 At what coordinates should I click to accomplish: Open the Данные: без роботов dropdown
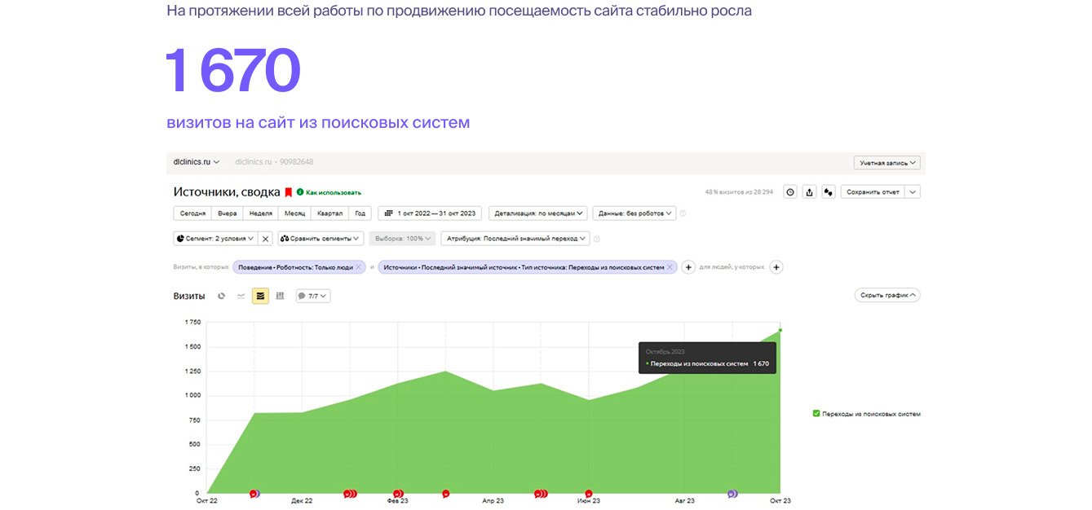(634, 213)
